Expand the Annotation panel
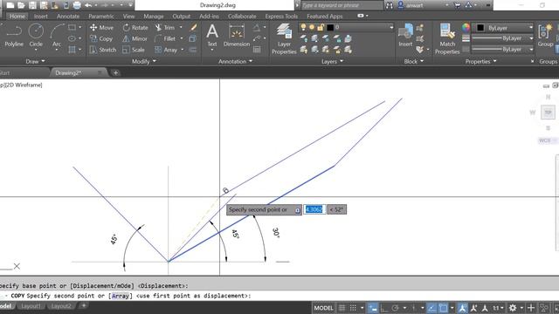This screenshot has height=314, width=559. (235, 61)
